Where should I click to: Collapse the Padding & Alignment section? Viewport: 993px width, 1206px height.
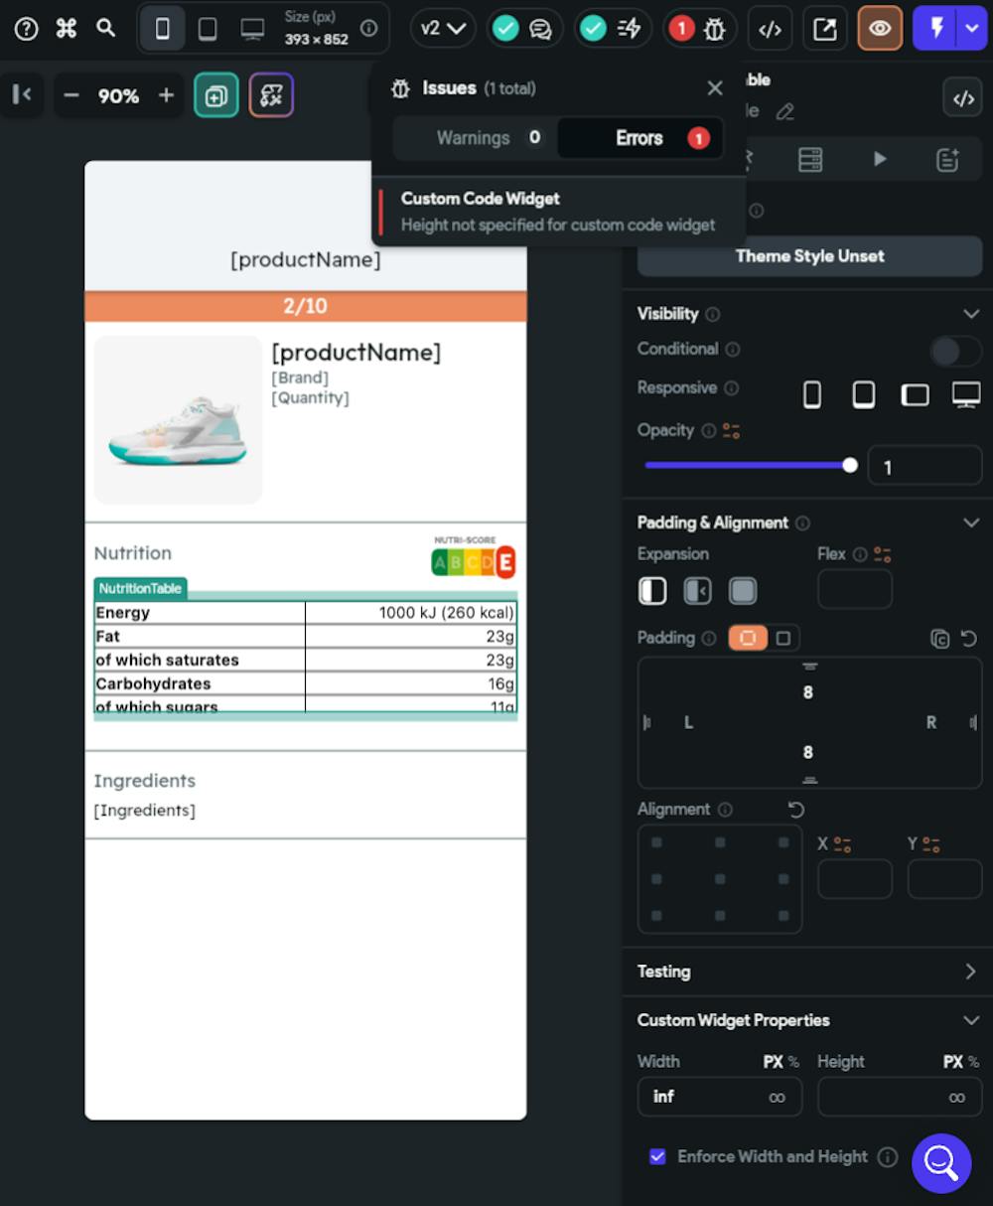point(971,522)
